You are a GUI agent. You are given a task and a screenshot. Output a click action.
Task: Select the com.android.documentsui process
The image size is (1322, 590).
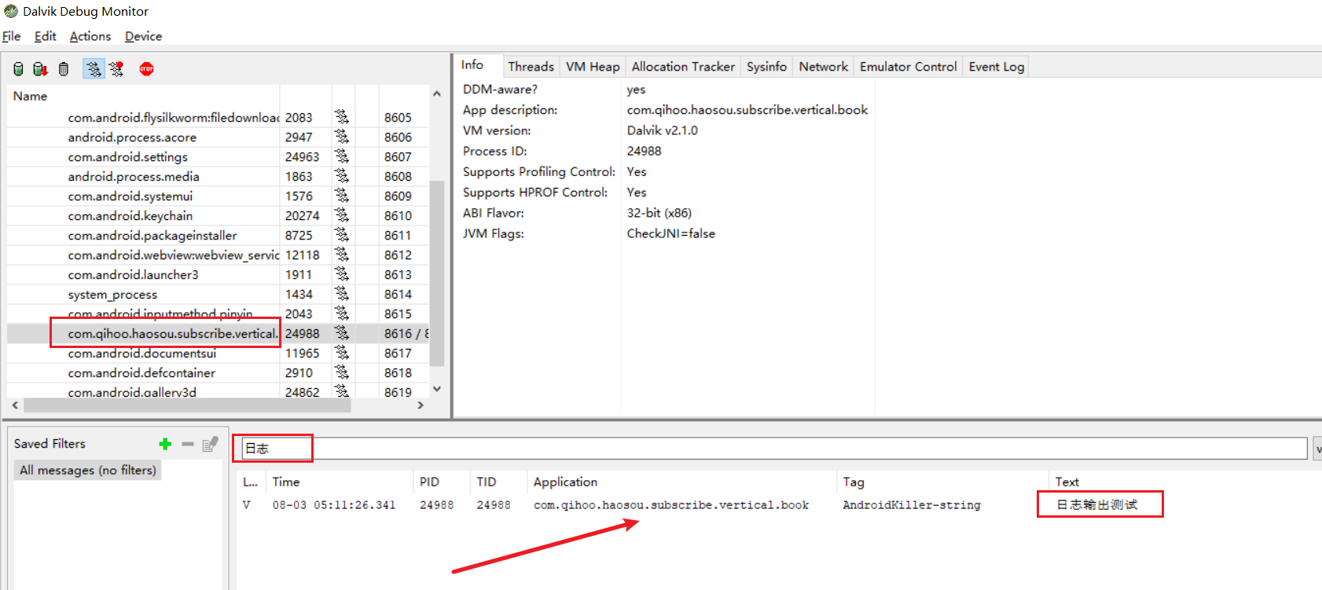pos(141,353)
